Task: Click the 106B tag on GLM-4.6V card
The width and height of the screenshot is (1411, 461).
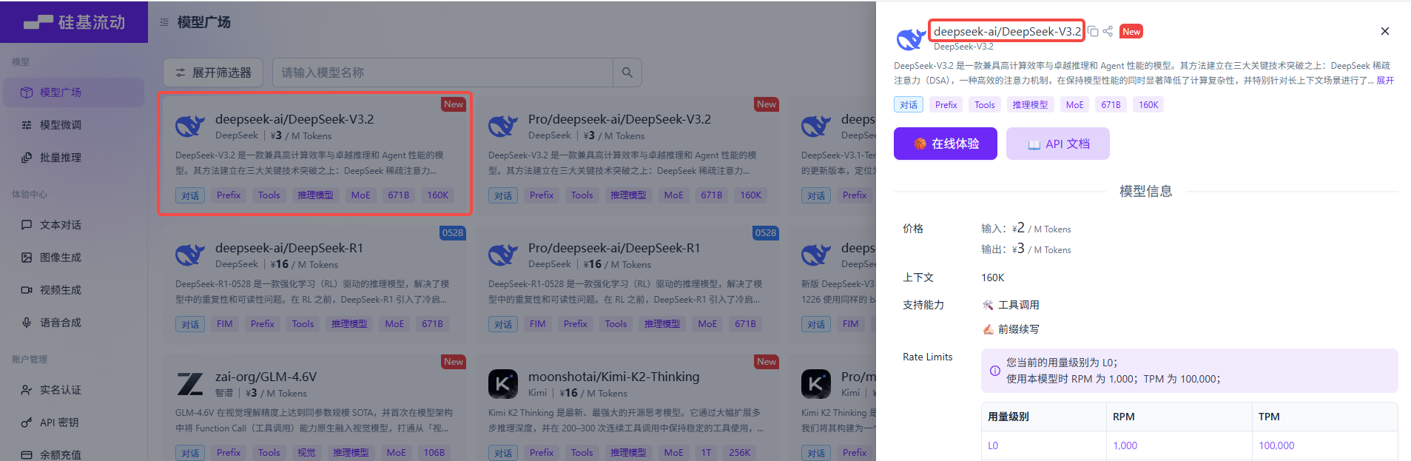Action: point(434,453)
